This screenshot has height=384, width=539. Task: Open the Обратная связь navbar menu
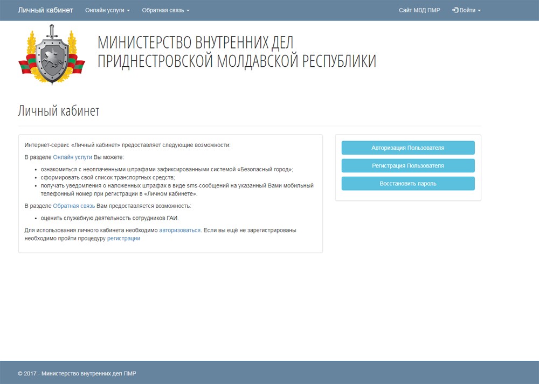[165, 10]
